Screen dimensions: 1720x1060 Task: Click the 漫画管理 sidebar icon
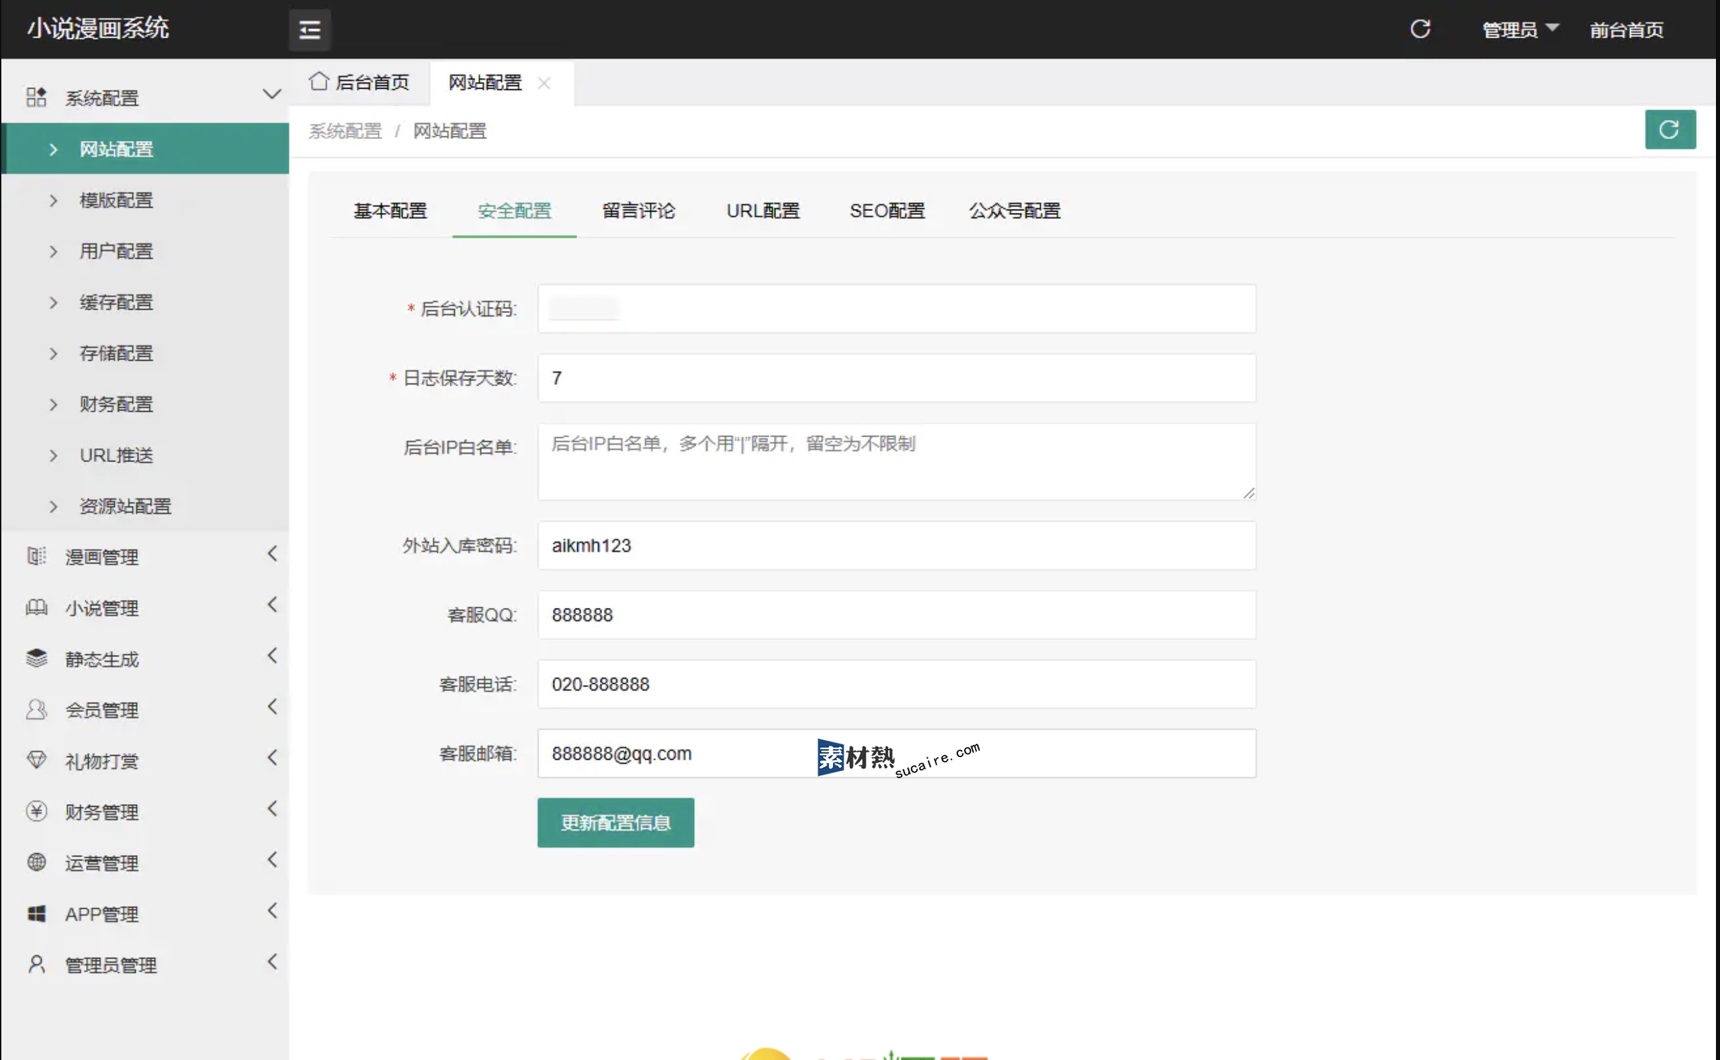(36, 556)
